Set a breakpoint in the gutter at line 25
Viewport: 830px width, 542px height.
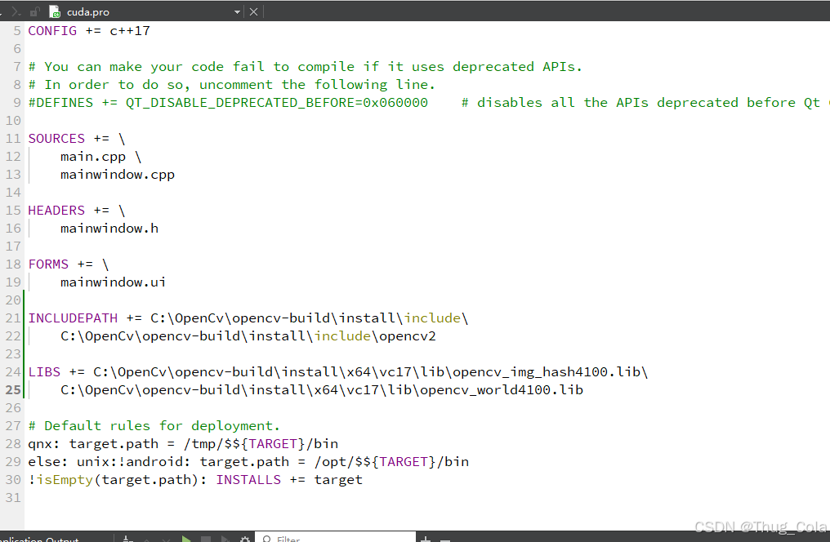click(x=12, y=389)
